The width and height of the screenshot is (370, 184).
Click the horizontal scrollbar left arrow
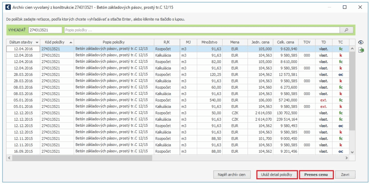(x=9, y=158)
